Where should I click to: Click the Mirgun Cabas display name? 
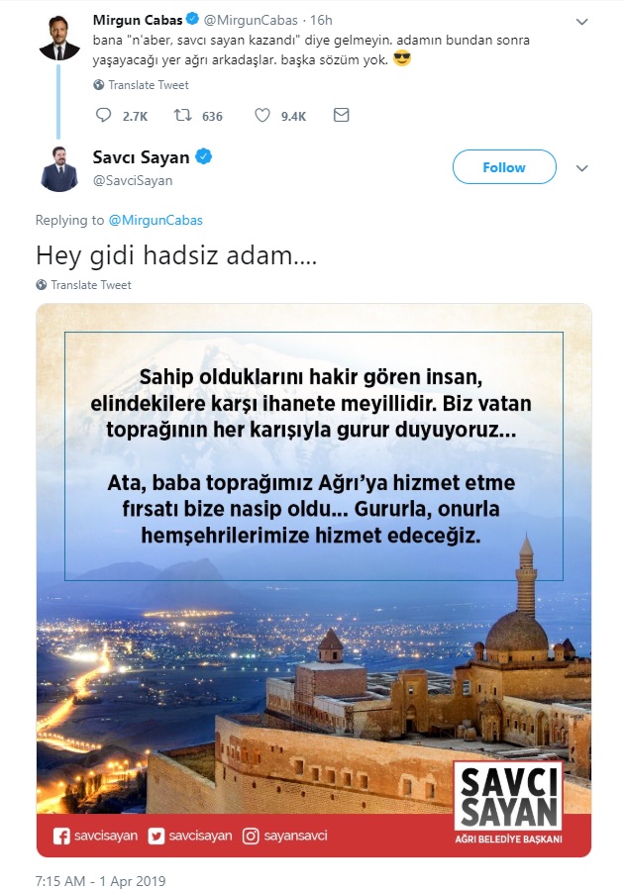(138, 20)
